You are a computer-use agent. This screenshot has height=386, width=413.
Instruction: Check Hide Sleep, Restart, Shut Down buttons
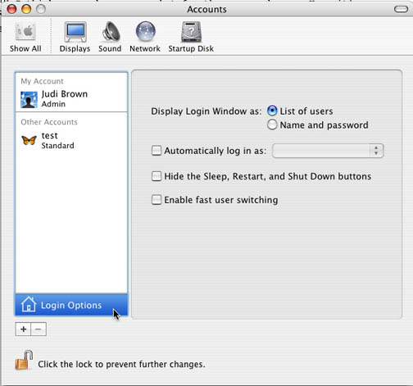pyautogui.click(x=157, y=176)
